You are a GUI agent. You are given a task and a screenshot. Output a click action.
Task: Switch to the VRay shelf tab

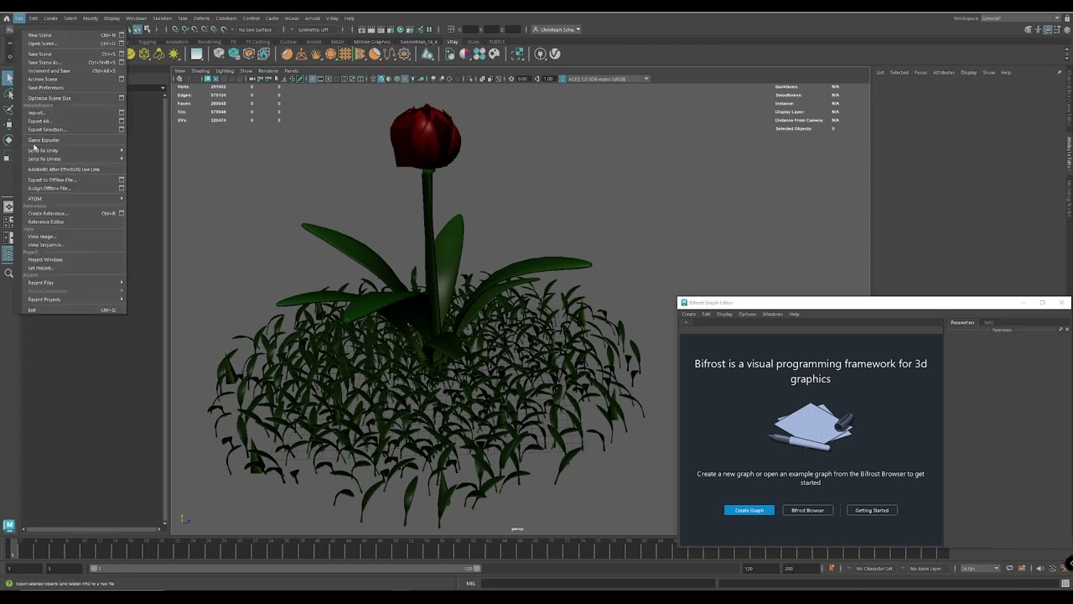(452, 42)
